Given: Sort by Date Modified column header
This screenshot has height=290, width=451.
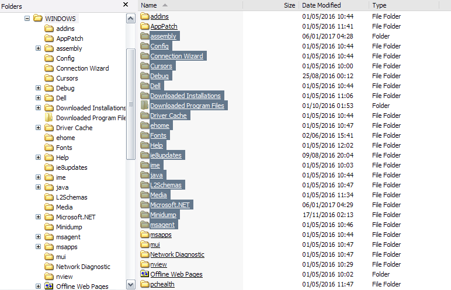Looking at the screenshot, I should click(x=334, y=5).
